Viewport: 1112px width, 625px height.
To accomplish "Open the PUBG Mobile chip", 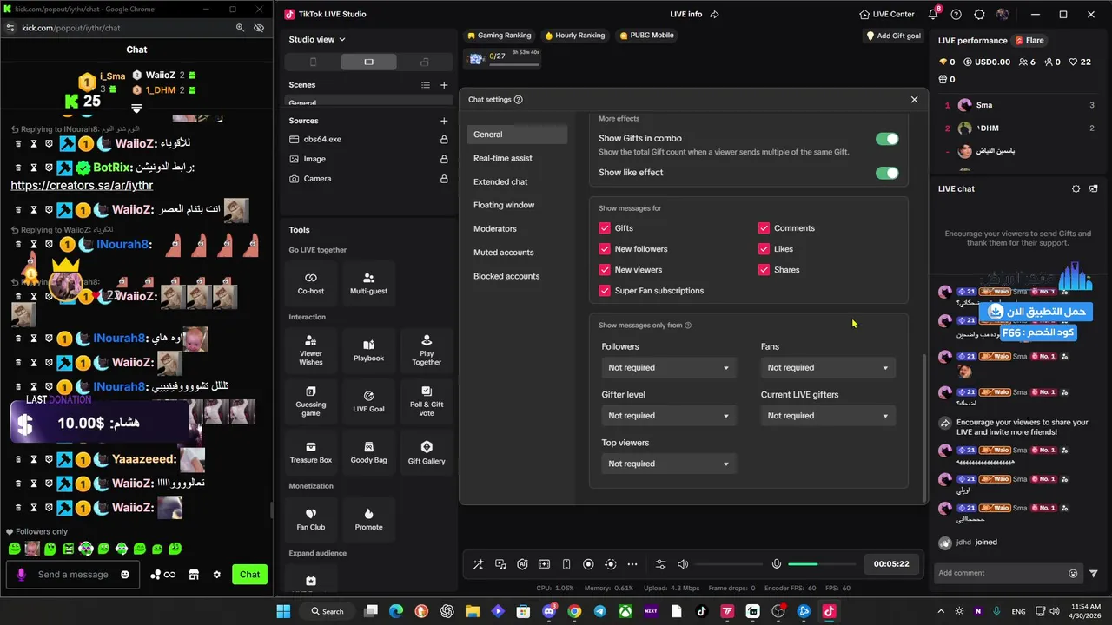I will tap(646, 36).
